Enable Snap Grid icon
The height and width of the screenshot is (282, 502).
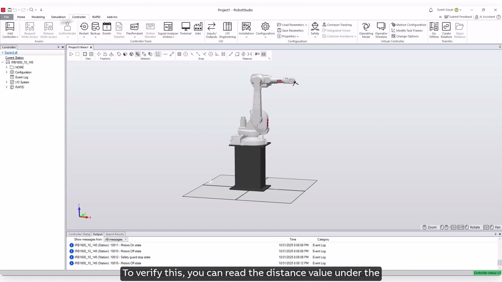[224, 54]
